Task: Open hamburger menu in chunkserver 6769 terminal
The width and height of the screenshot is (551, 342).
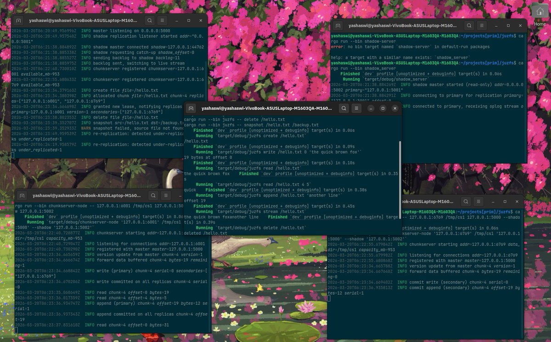Action: click(x=478, y=201)
